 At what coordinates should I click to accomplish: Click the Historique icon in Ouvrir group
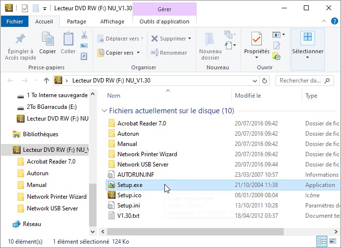click(x=276, y=57)
